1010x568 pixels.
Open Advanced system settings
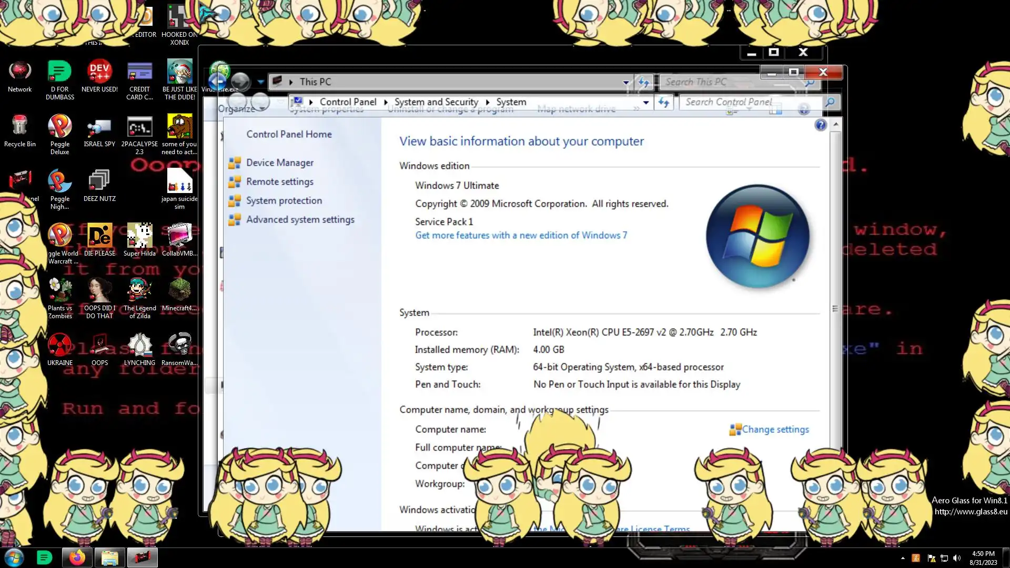(x=300, y=220)
